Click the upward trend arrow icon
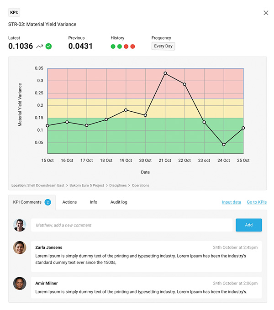The width and height of the screenshot is (274, 310). point(40,46)
